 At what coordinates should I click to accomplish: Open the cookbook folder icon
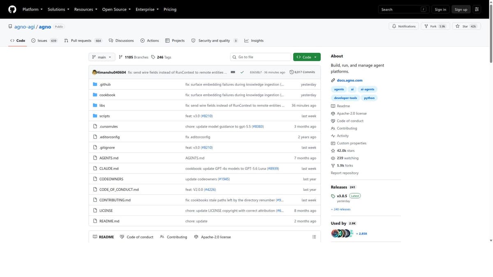pyautogui.click(x=95, y=95)
